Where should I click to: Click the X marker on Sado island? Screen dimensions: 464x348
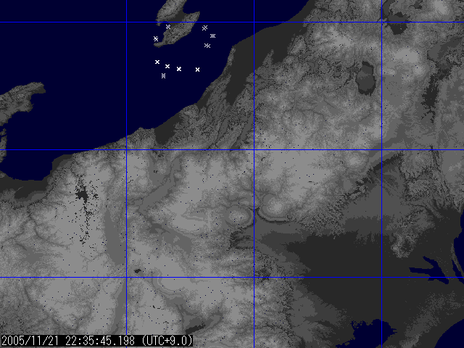pos(168,27)
